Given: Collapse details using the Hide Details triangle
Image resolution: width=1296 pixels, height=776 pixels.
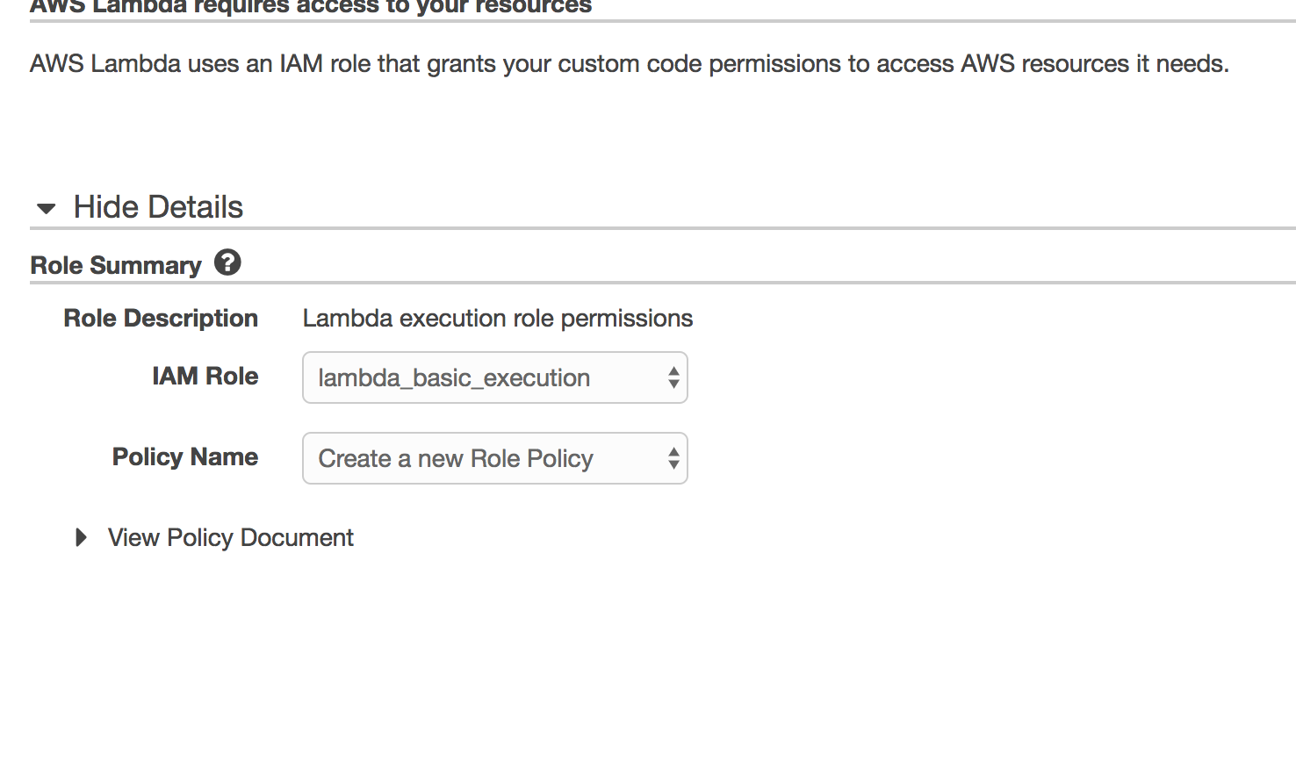Looking at the screenshot, I should click(x=47, y=209).
